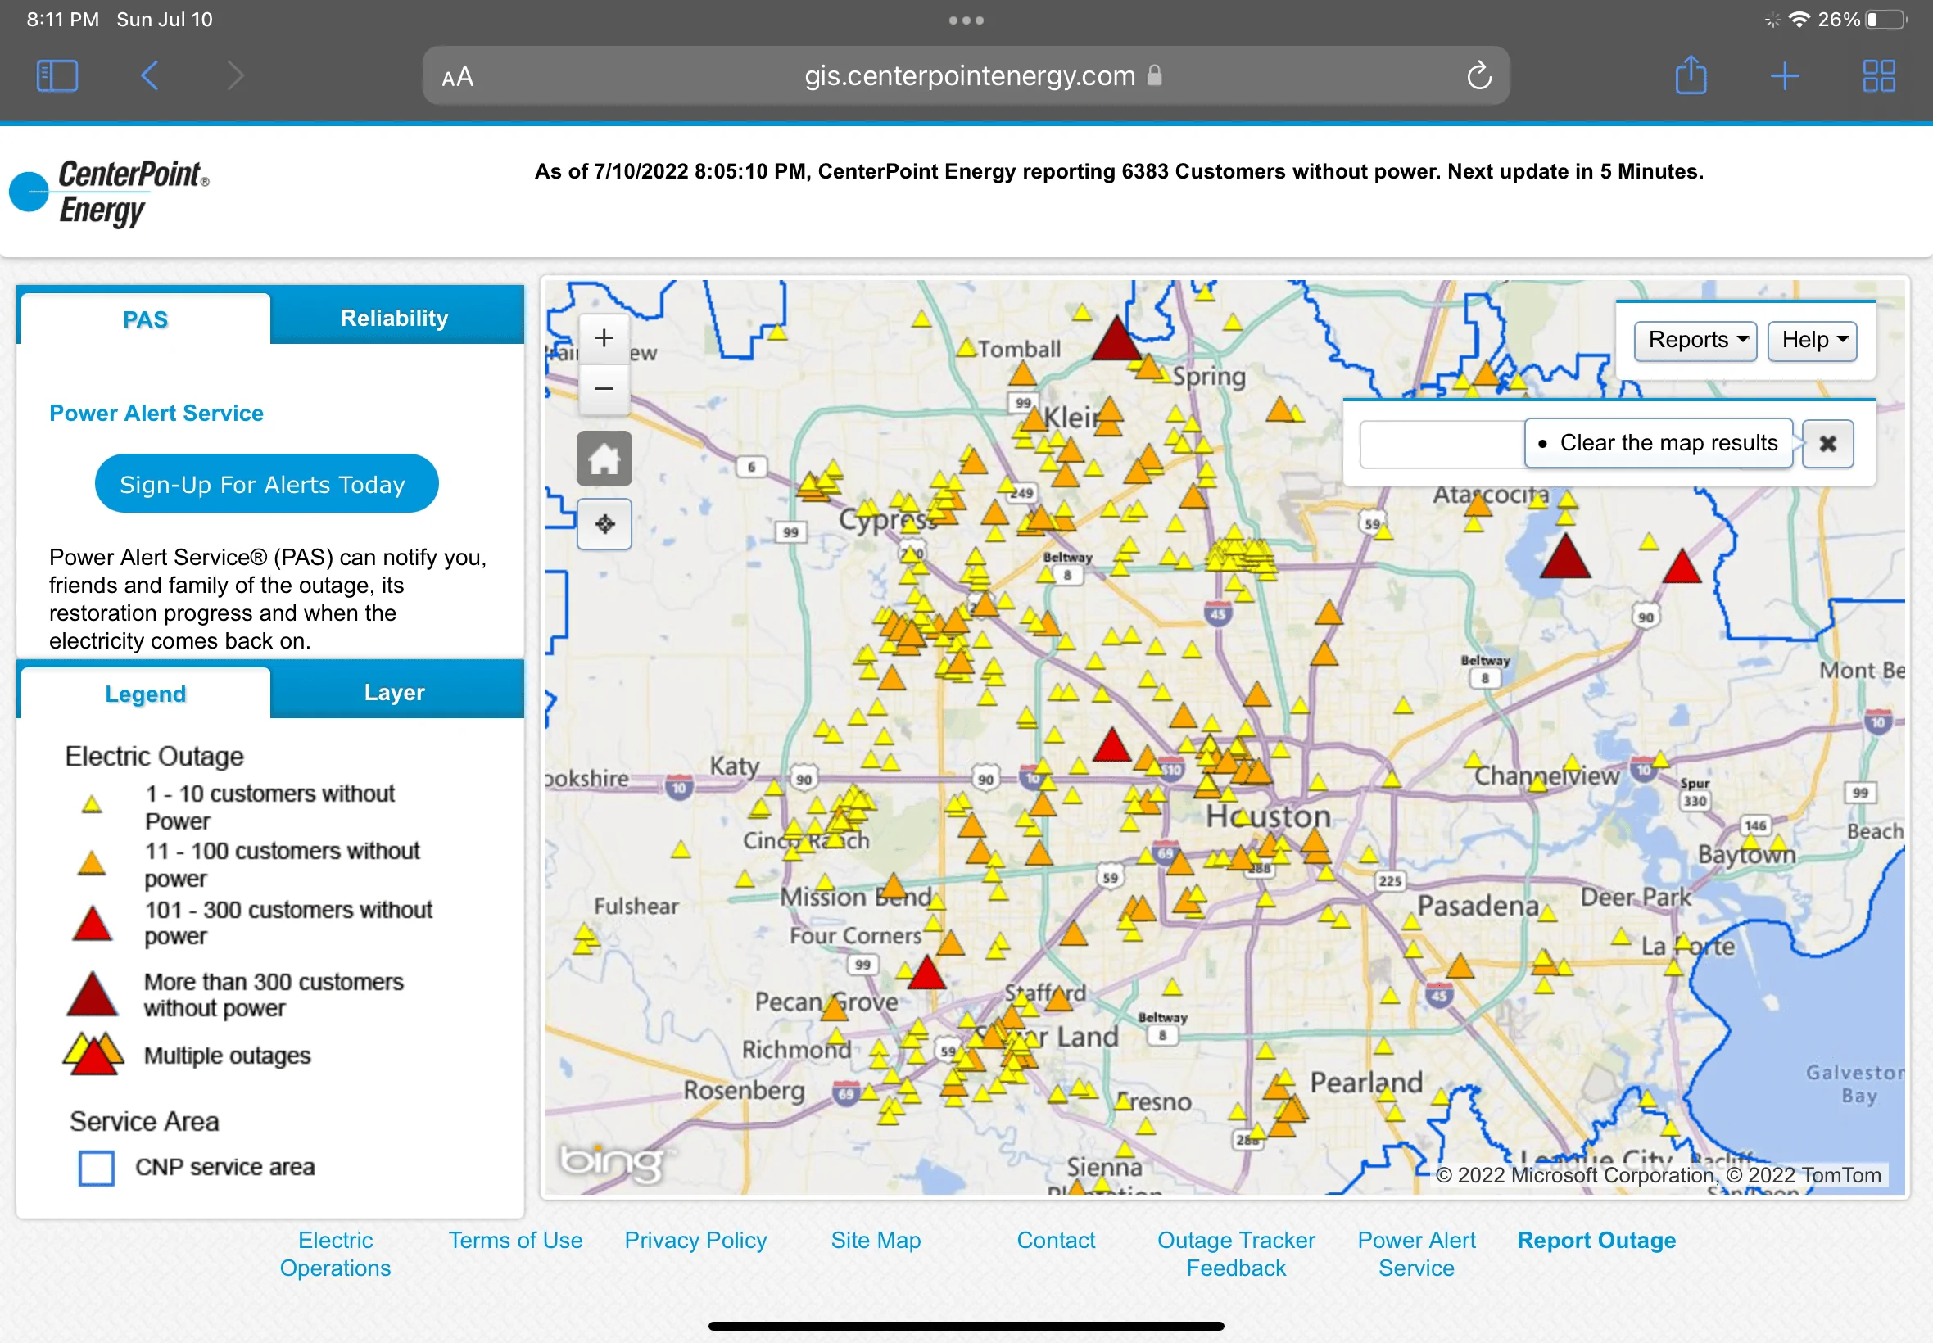The height and width of the screenshot is (1343, 1933).
Task: Click the red outage triangle northwest of Houston
Action: [x=1111, y=745]
